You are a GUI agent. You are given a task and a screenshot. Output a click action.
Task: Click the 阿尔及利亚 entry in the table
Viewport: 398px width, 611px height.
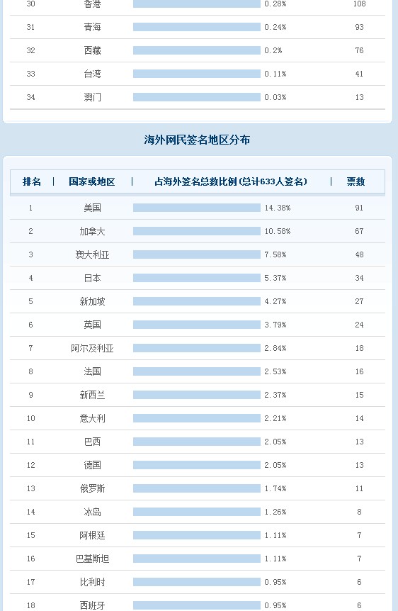(92, 348)
